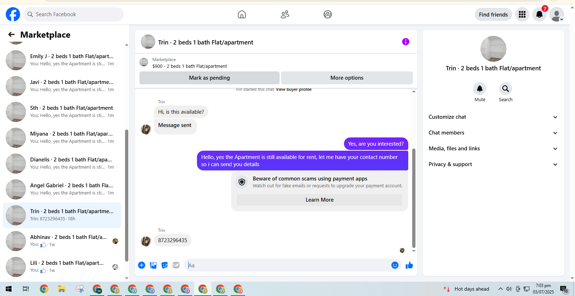Click the conversation list scrollbar
The width and height of the screenshot is (575, 296).
pos(126,196)
